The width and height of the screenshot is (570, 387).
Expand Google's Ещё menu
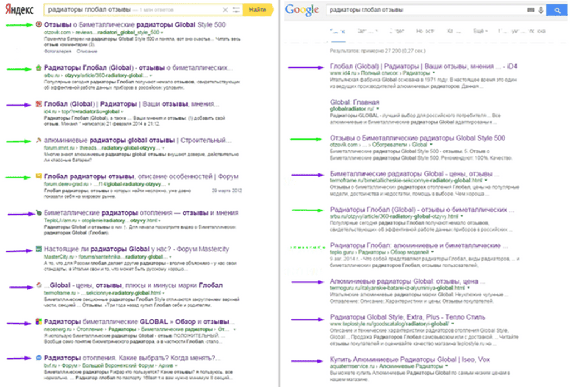[480, 31]
